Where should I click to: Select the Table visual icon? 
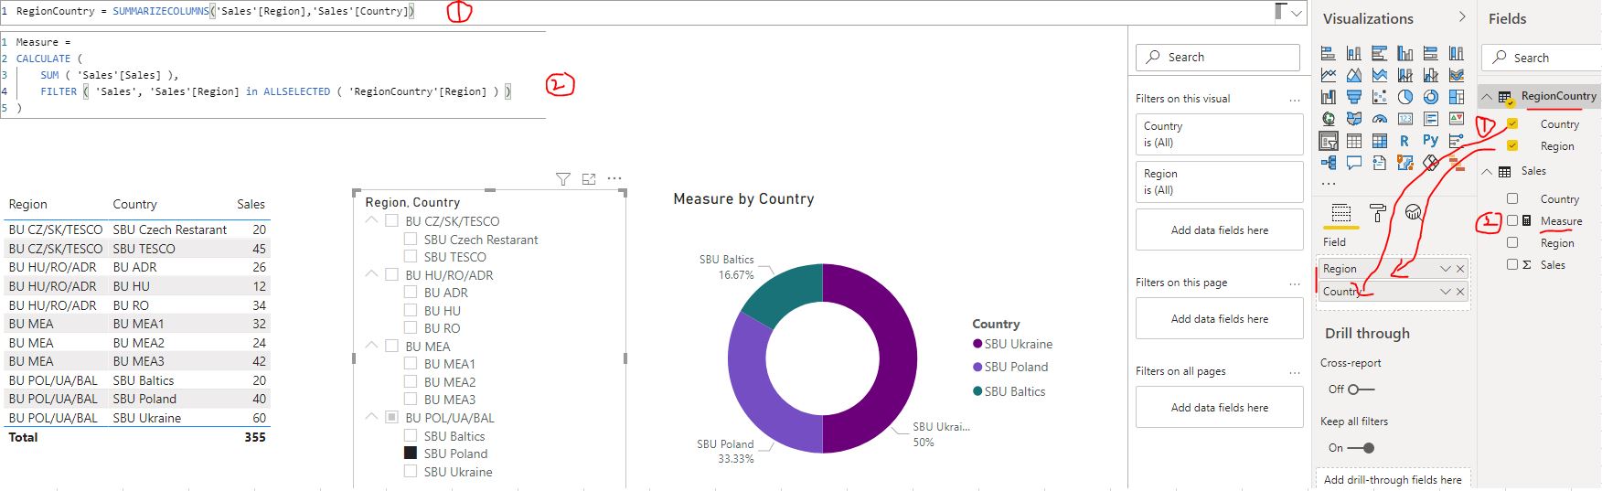pyautogui.click(x=1354, y=141)
